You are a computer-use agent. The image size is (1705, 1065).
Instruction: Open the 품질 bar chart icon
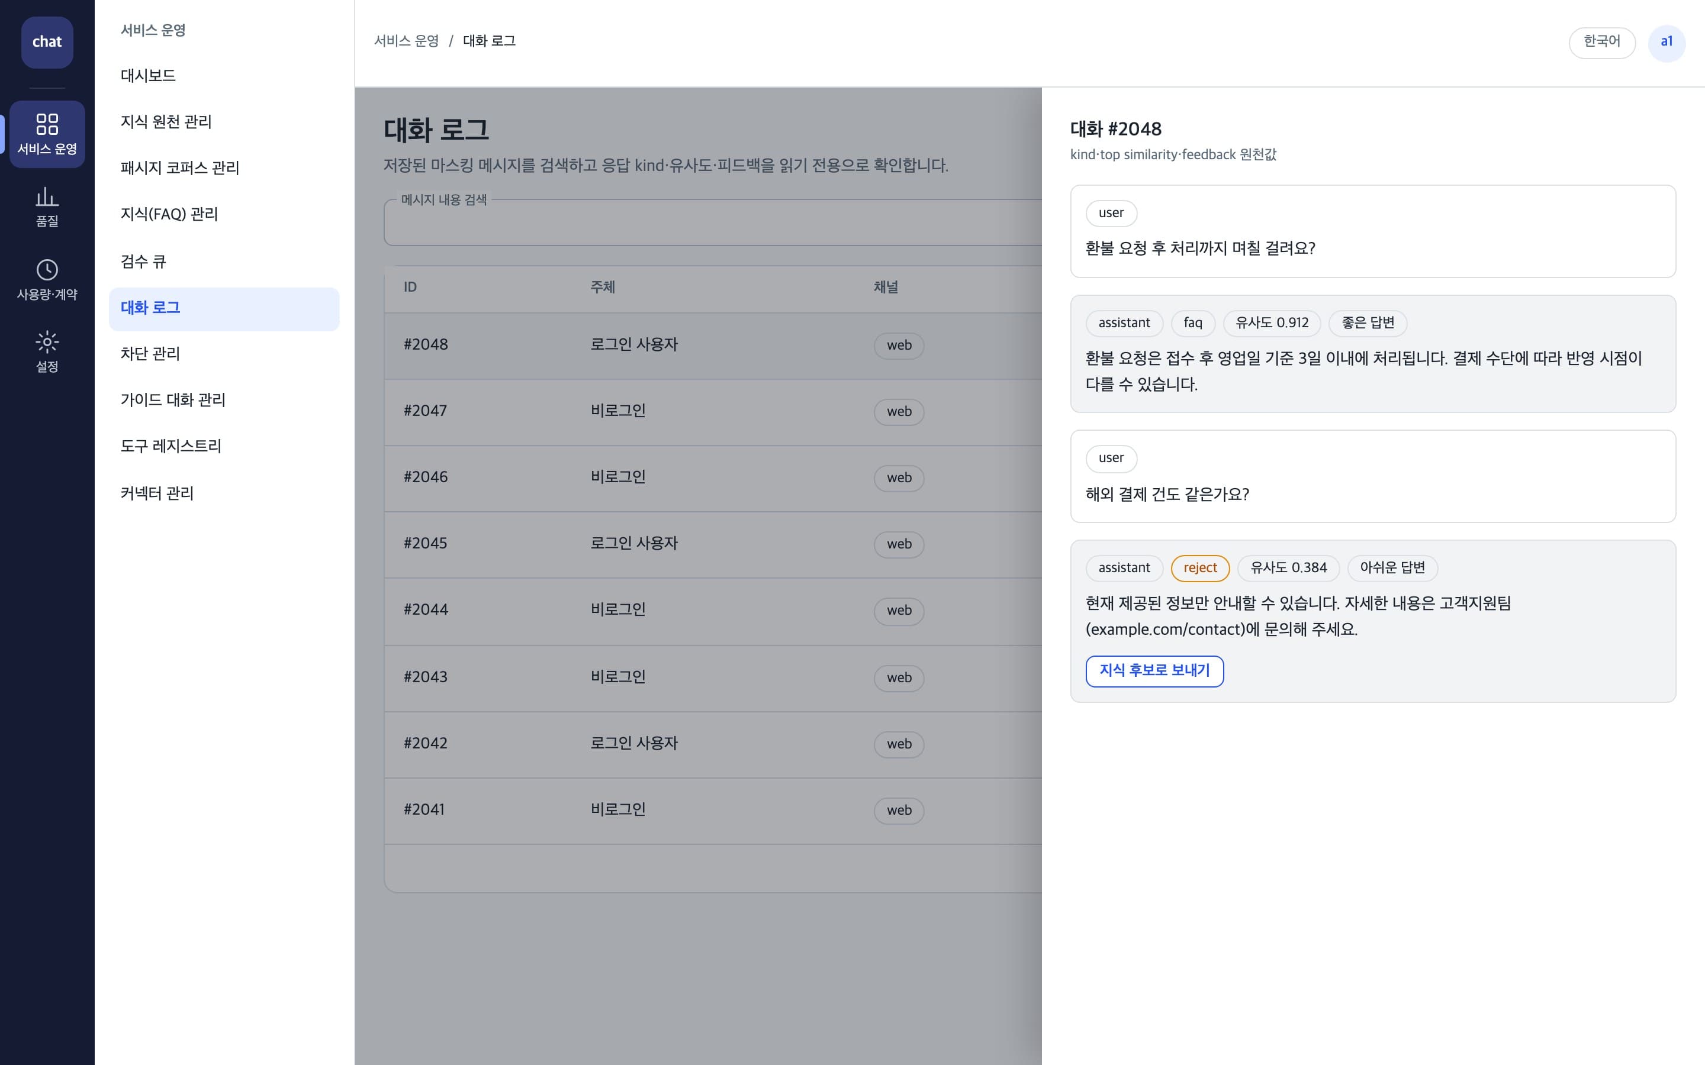pyautogui.click(x=47, y=207)
